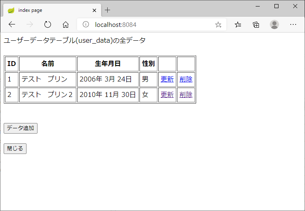Click 更新 link for ID 1 row

click(x=167, y=79)
